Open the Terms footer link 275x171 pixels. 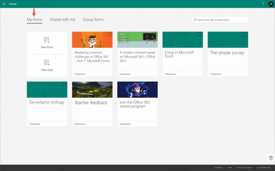230,168
